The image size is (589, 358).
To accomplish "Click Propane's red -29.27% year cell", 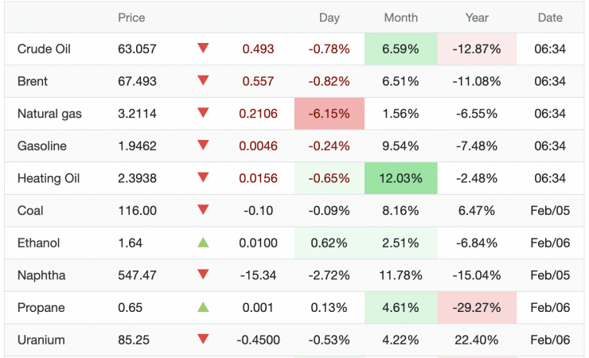I will click(x=478, y=307).
